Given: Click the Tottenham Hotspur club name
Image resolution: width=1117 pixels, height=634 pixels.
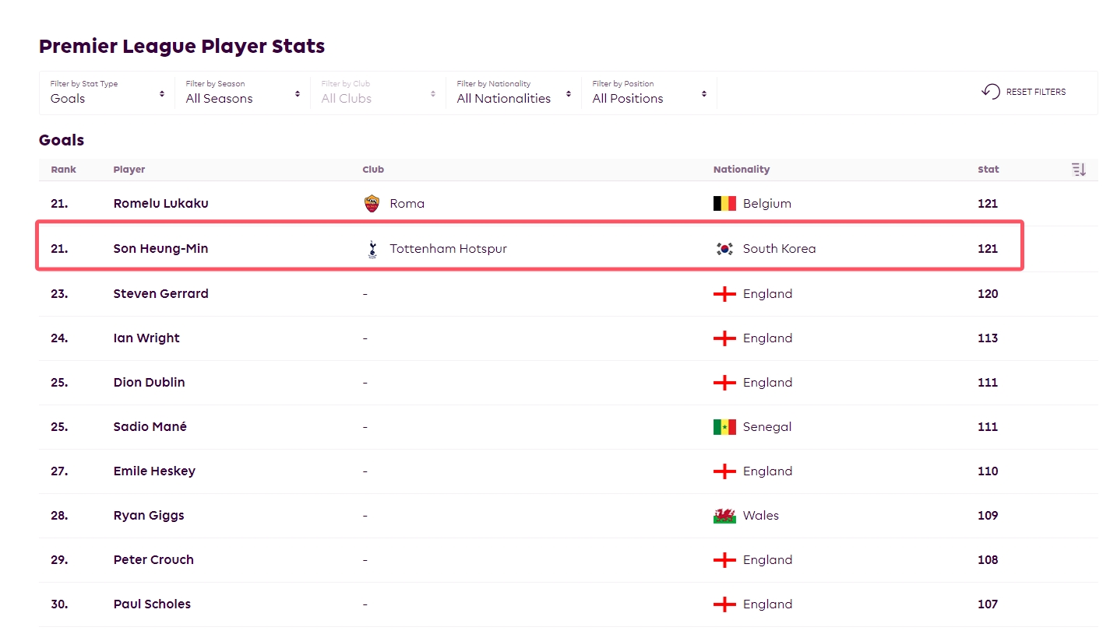Looking at the screenshot, I should coord(448,249).
